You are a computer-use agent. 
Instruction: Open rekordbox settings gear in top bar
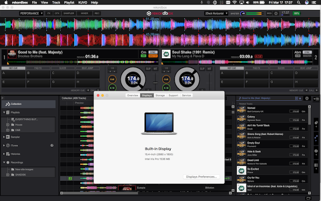pyautogui.click(x=276, y=14)
